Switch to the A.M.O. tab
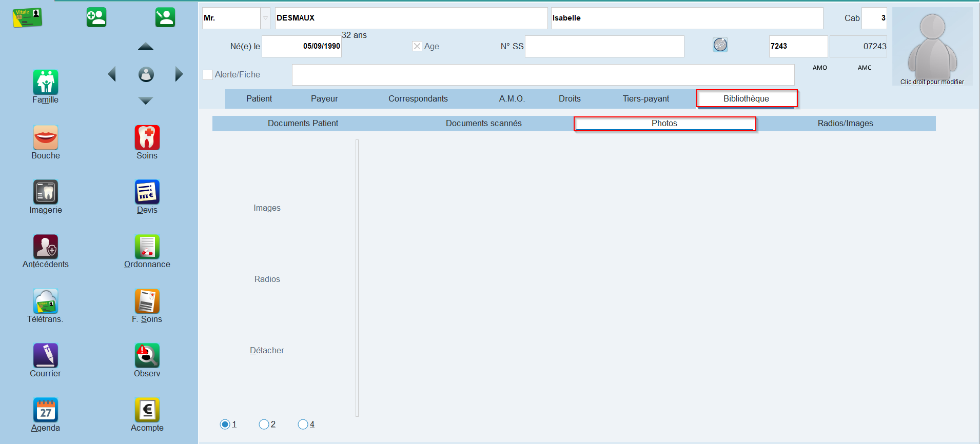The height and width of the screenshot is (444, 980). [x=512, y=99]
